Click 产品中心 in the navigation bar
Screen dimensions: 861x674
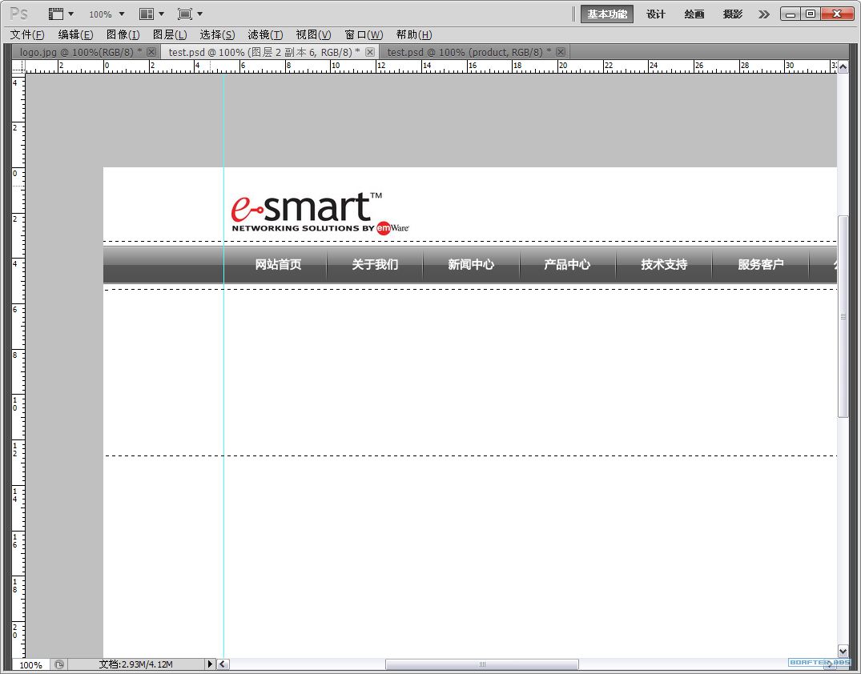[x=567, y=264]
